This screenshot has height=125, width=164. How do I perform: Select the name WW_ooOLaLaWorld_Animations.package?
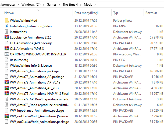click(x=39, y=122)
